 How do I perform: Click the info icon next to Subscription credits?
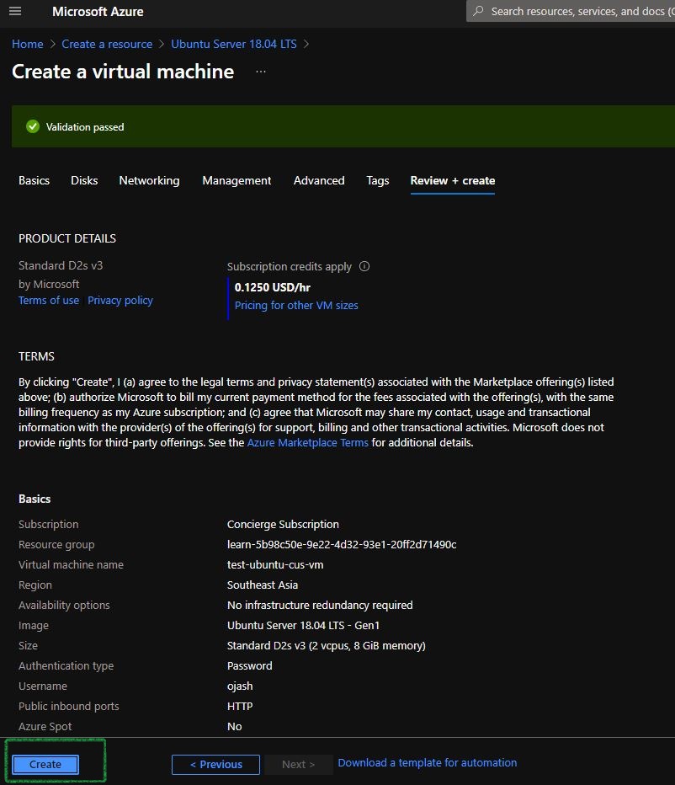(x=364, y=266)
